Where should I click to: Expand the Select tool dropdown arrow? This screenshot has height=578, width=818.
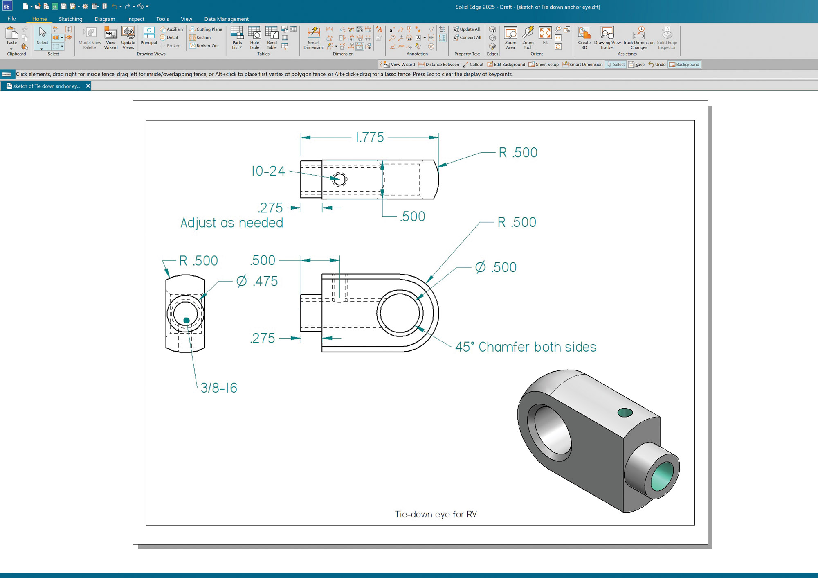(x=42, y=49)
